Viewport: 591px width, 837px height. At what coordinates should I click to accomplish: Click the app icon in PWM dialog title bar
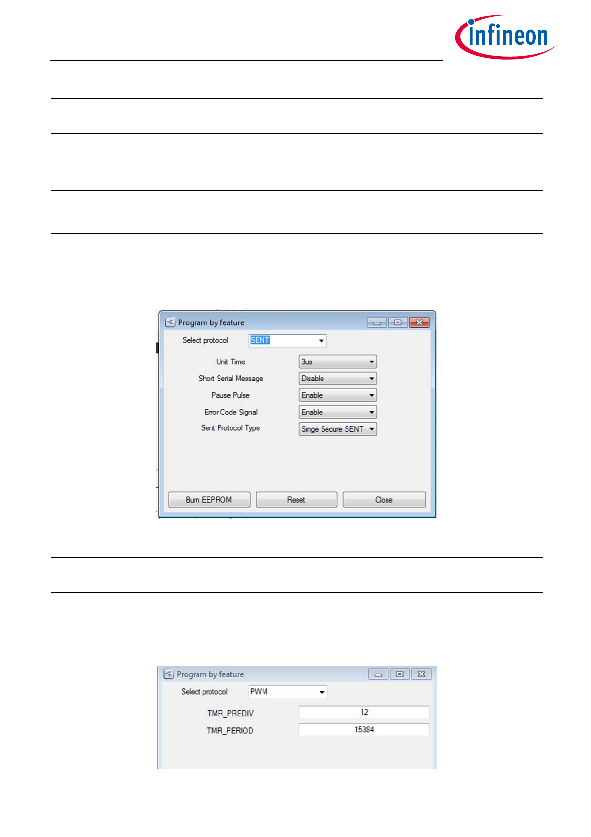pyautogui.click(x=169, y=674)
